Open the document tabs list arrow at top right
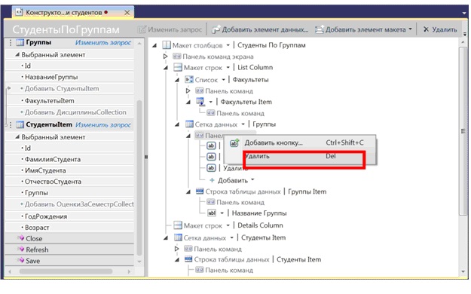471x294 pixels. pos(464,13)
